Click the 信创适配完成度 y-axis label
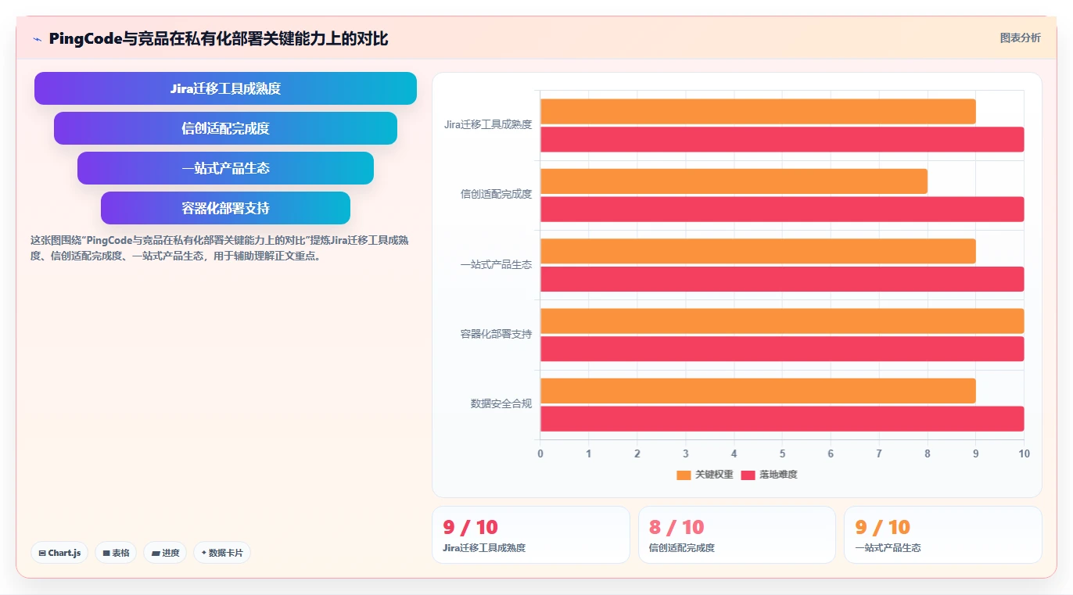 [x=496, y=194]
